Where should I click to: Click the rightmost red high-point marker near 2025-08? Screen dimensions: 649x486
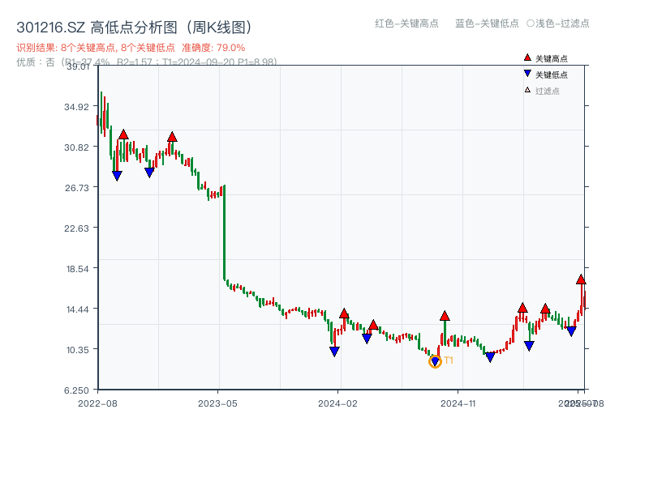581,279
